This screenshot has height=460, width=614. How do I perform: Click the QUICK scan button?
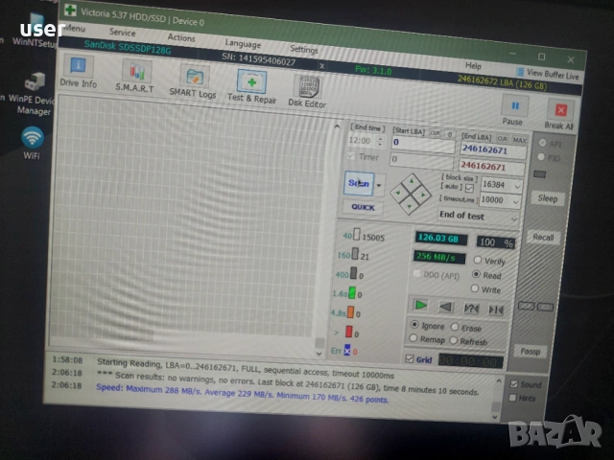click(x=363, y=207)
